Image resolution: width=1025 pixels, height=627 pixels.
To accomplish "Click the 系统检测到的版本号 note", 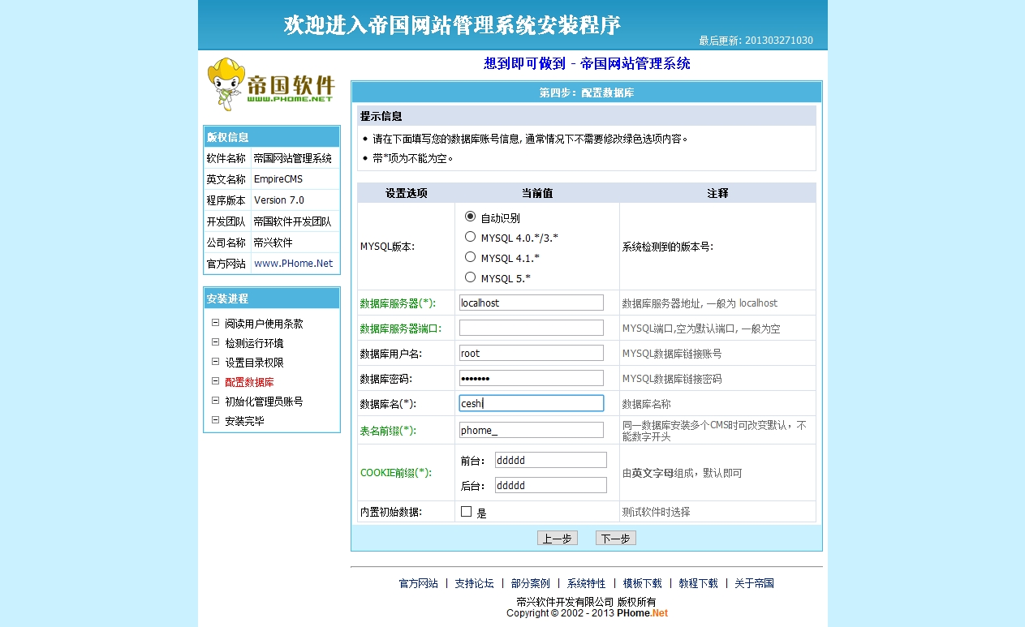I will (668, 247).
